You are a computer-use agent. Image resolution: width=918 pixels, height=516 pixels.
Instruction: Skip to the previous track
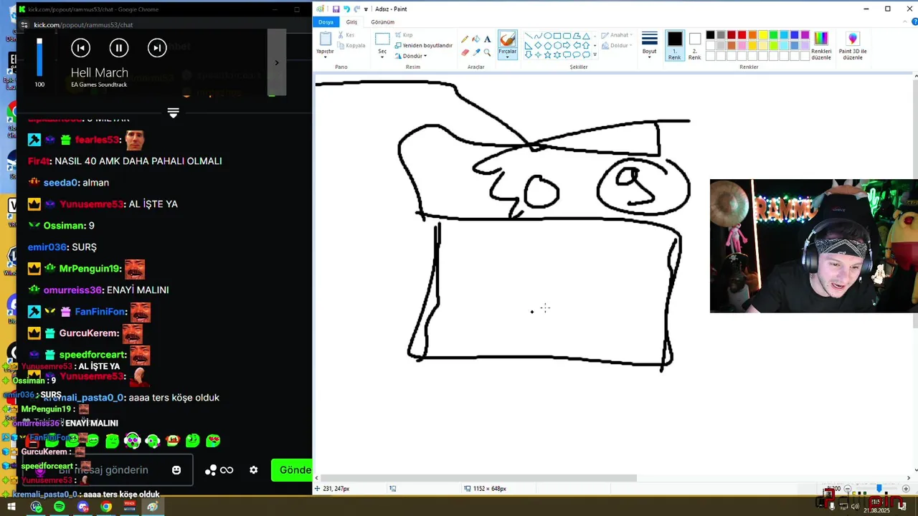click(x=80, y=48)
